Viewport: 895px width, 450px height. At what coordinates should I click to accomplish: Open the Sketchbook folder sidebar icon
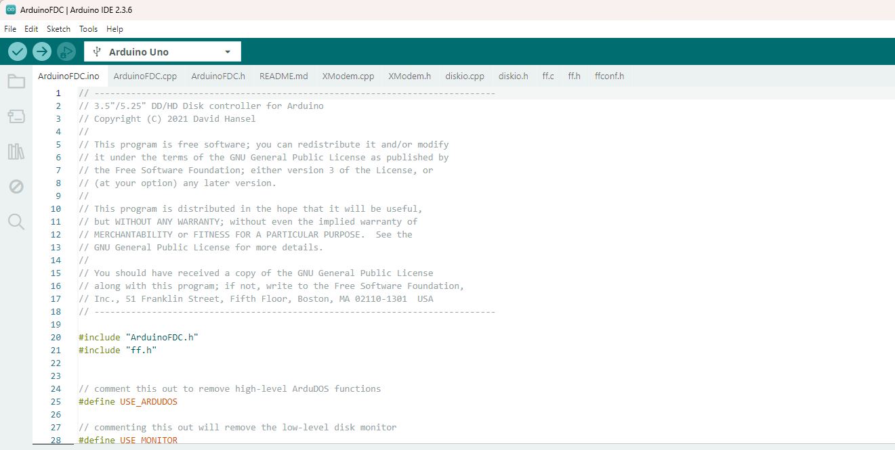click(x=16, y=82)
